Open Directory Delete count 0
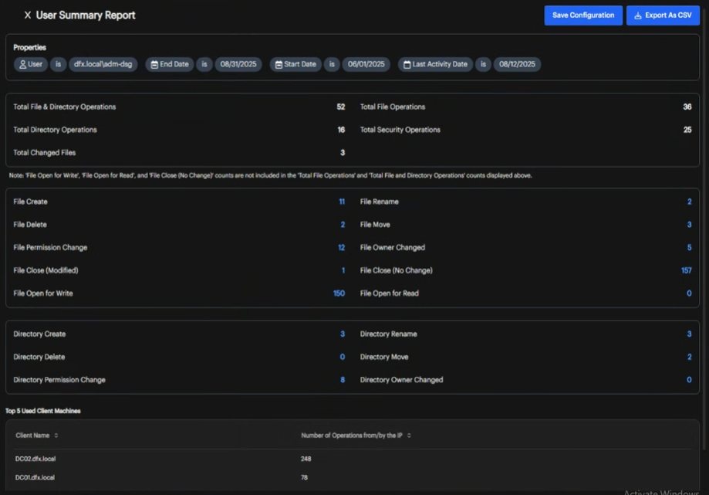 [343, 357]
